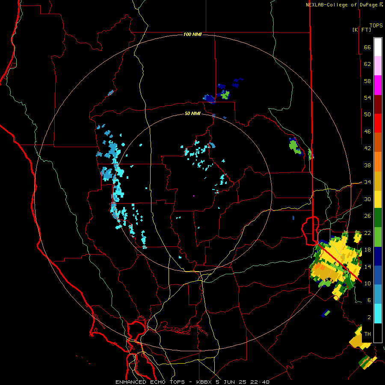Click the 100 NMI range ring label
Viewport: 385px width, 385px height.
(x=193, y=34)
